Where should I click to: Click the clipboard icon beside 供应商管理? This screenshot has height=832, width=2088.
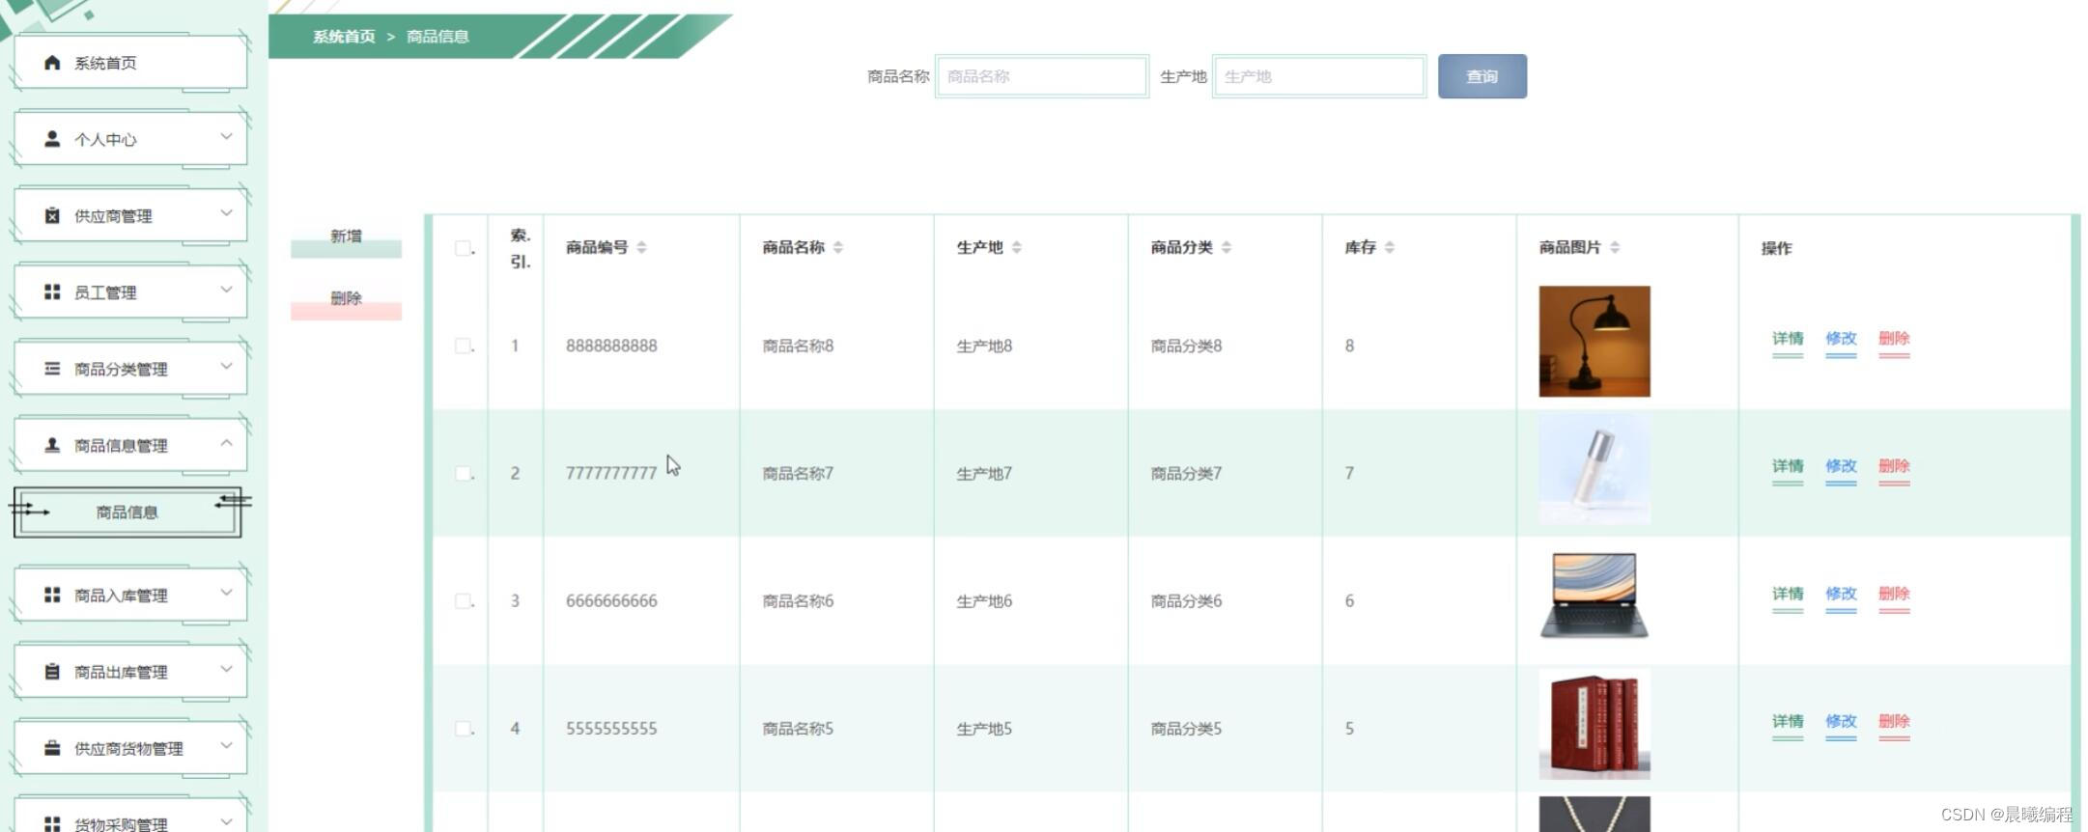click(x=52, y=215)
